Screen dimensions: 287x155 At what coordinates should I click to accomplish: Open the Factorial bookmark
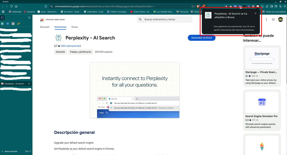pos(29,12)
